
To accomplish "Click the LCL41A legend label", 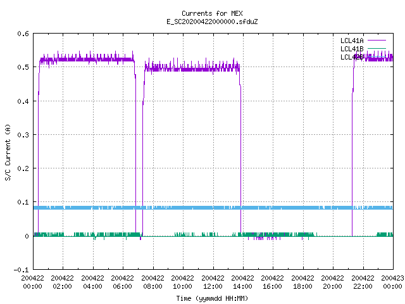I will click(x=352, y=41).
